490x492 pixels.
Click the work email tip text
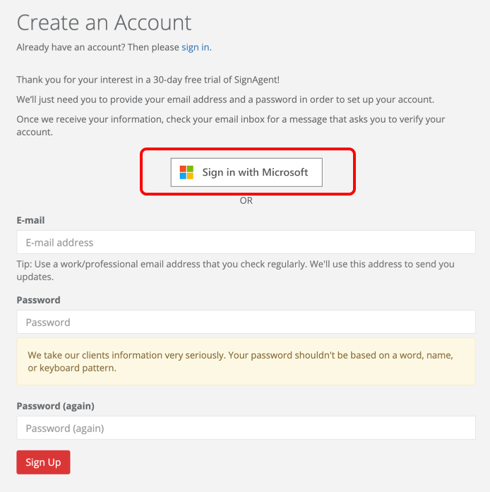pos(235,270)
